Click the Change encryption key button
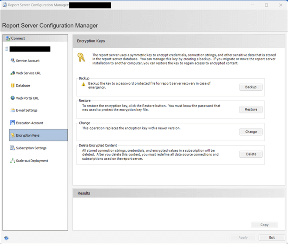This screenshot has height=244, width=288. click(251, 132)
